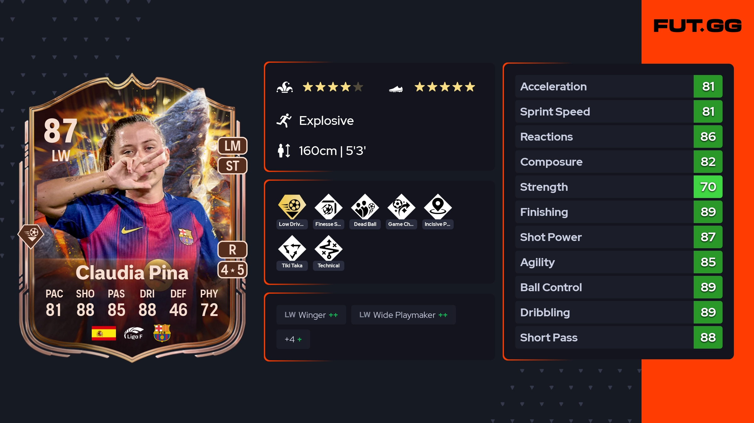Select the Finesse Shot playstyle icon
This screenshot has width=754, height=423.
(x=329, y=206)
